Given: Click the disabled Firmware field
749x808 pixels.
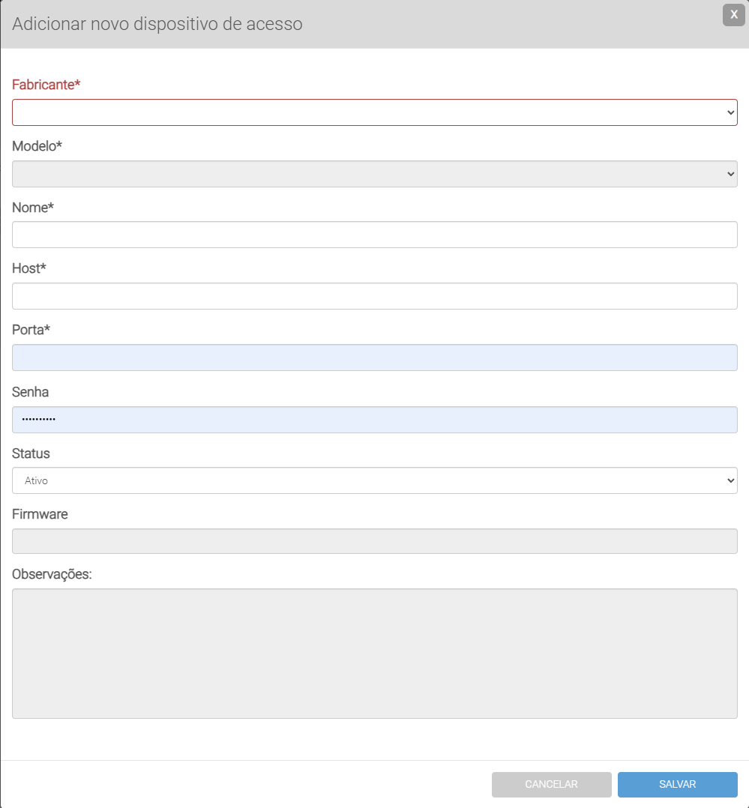Looking at the screenshot, I should tap(374, 541).
